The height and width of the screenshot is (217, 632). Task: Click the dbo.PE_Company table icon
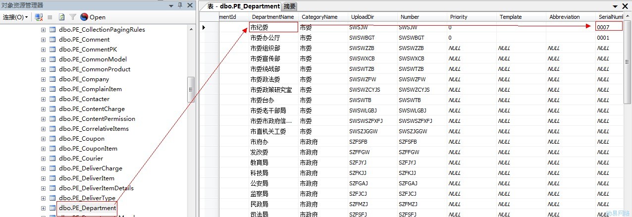52,79
